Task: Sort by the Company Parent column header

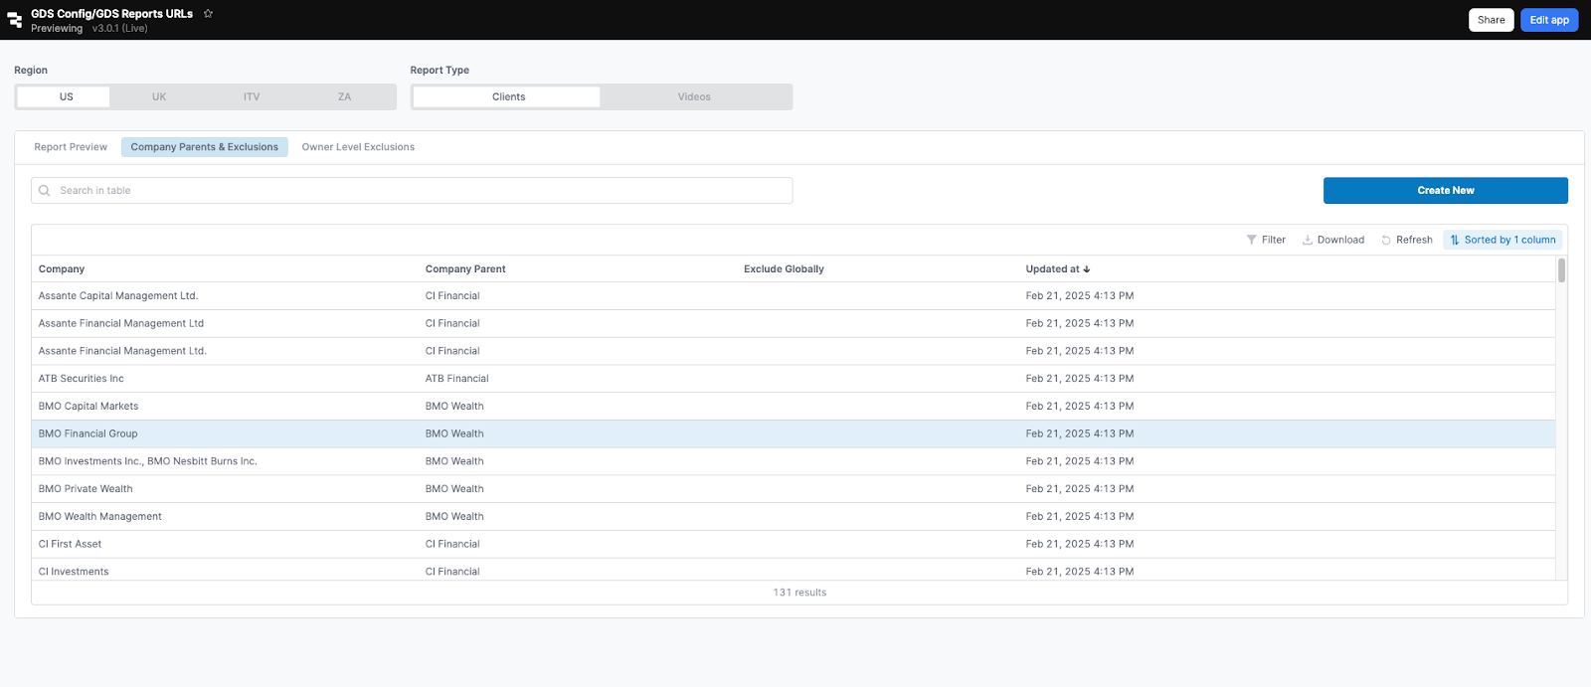Action: click(465, 269)
